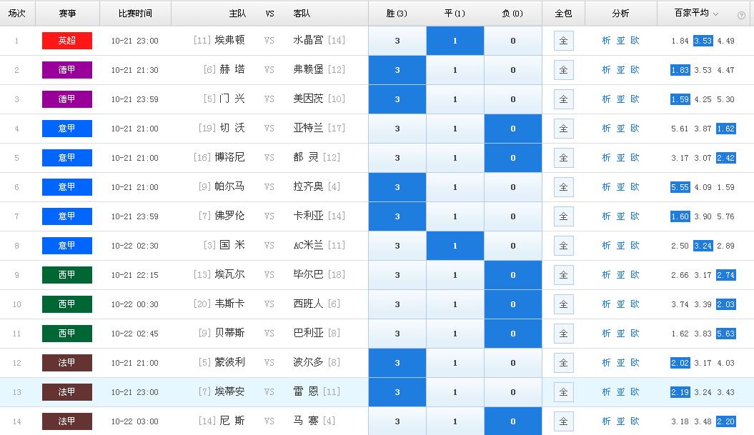
Task: Toggle 负 0 for 埃瓦尔 vs 毕尔巴
Action: 512,275
